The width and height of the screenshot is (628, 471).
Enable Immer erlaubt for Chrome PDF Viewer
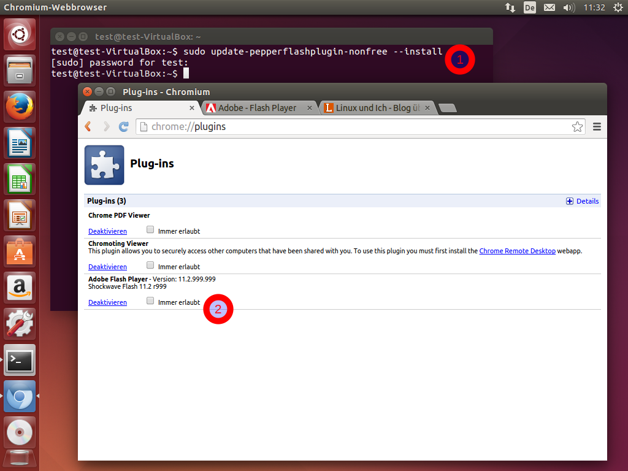150,230
